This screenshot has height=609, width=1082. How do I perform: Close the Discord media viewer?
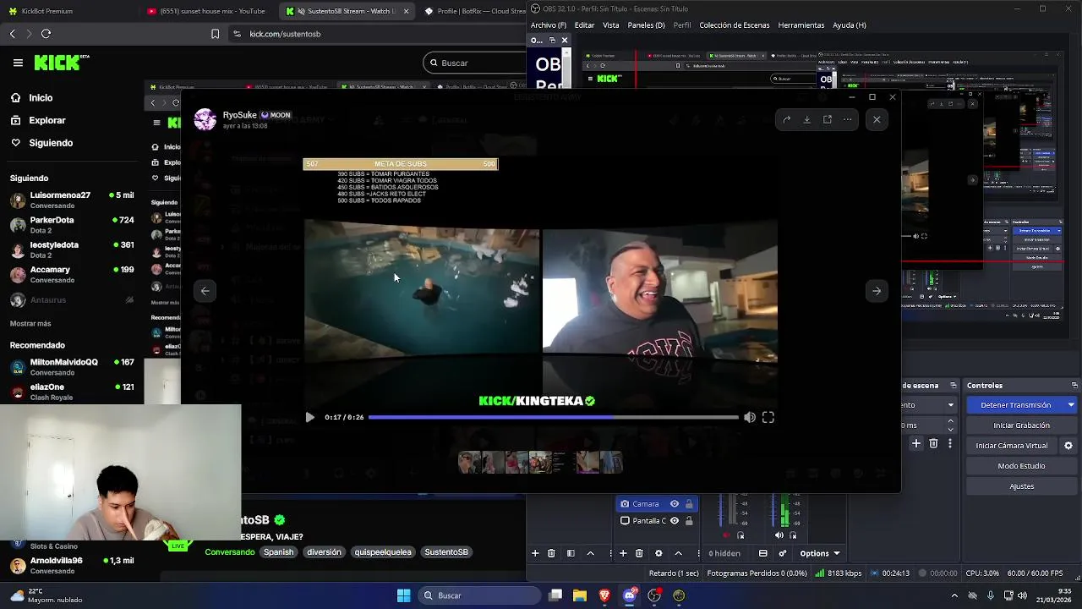click(x=877, y=119)
